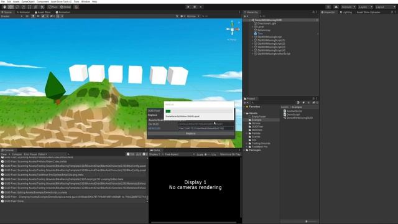Viewport: 398px width, 224px height.
Task: Expand the Favorites section in Project
Action: point(244,106)
